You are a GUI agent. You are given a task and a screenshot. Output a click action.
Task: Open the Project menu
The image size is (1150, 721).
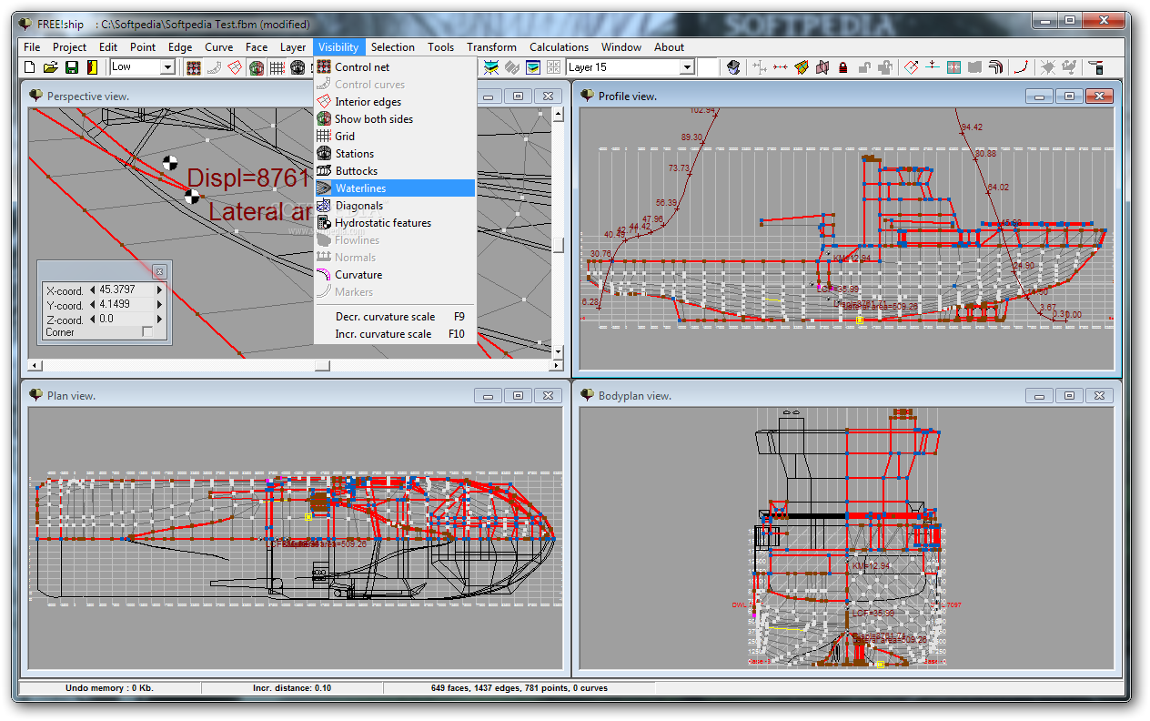click(69, 47)
